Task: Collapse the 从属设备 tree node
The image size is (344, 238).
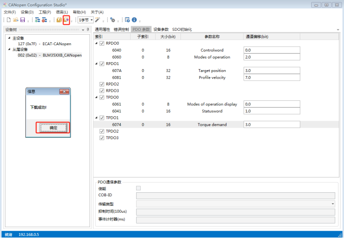Action: 9,49
